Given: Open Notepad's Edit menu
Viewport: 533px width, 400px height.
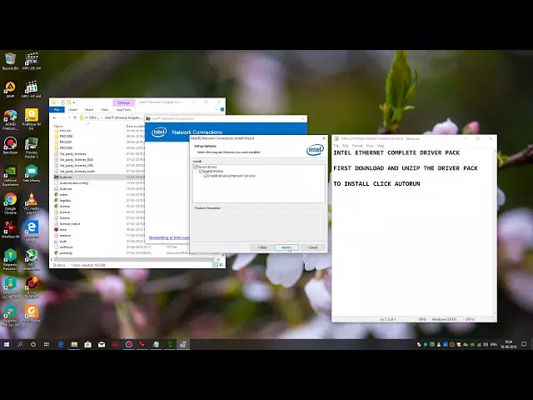Looking at the screenshot, I should point(345,146).
